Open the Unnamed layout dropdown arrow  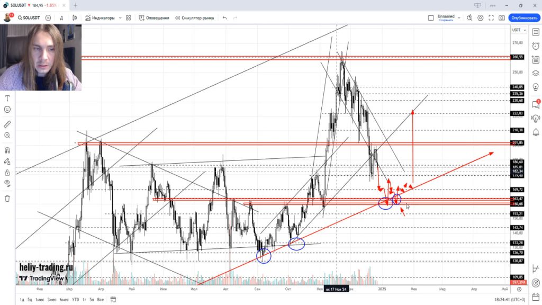tap(459, 17)
